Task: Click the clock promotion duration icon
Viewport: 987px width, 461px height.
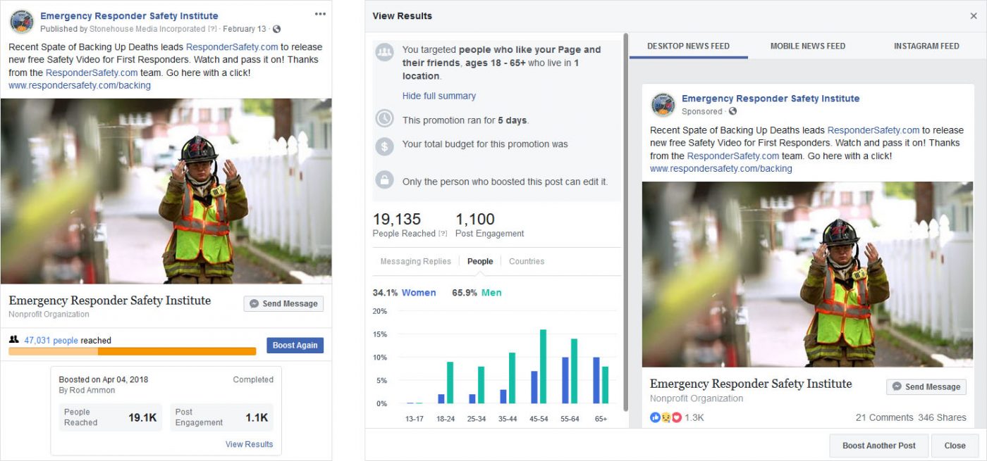Action: [x=384, y=118]
